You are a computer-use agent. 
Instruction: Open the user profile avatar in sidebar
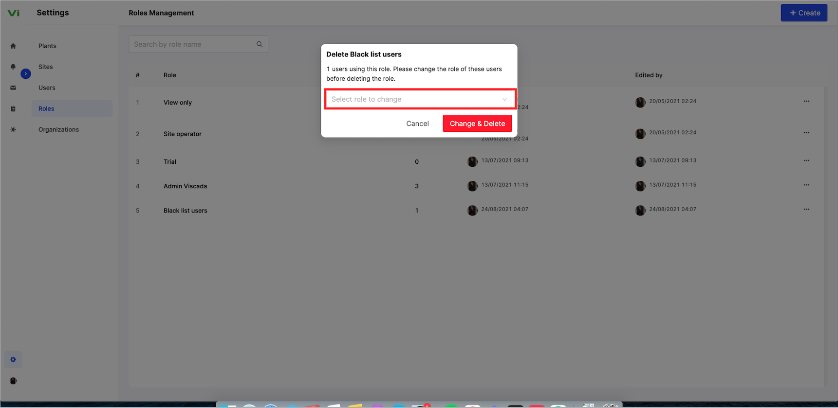[x=13, y=381]
